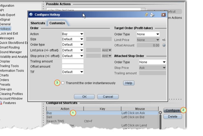Close the Configure Hotkey dialog
The image size is (203, 136).
tap(163, 15)
